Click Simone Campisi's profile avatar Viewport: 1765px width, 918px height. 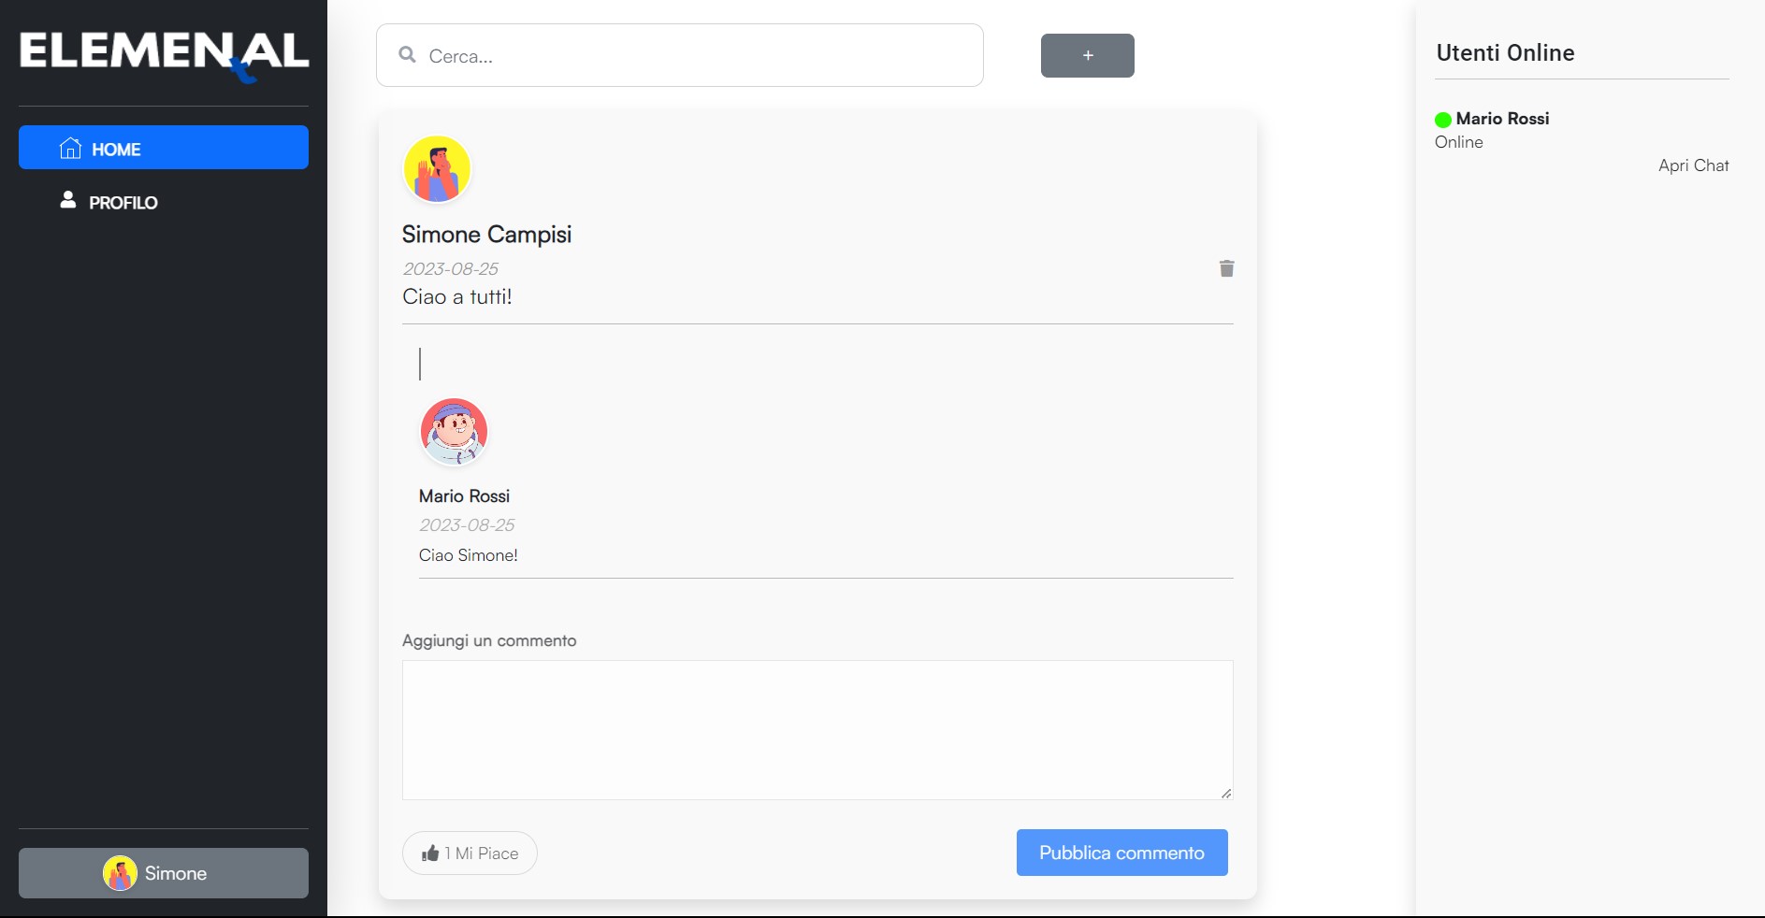(x=436, y=168)
